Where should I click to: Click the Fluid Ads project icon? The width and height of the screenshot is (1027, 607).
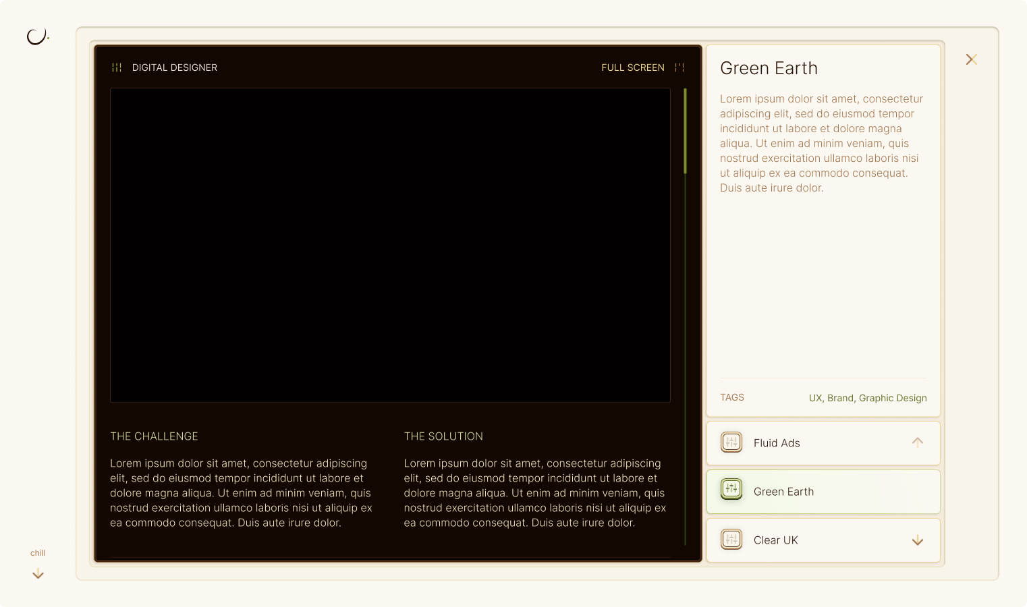[x=731, y=442]
